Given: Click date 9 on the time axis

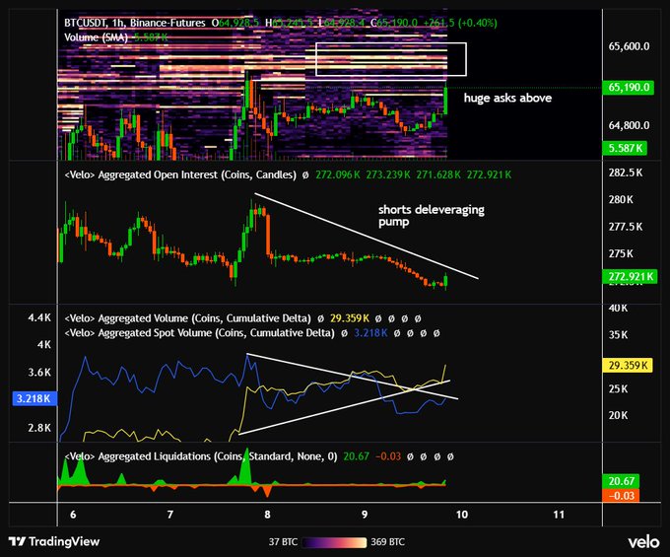Looking at the screenshot, I should click(365, 515).
